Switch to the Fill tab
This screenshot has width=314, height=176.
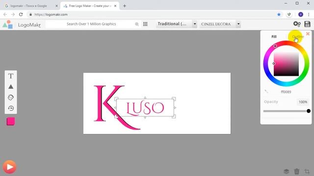(x=274, y=37)
